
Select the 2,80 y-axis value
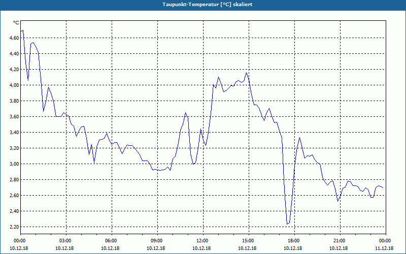click(x=14, y=180)
